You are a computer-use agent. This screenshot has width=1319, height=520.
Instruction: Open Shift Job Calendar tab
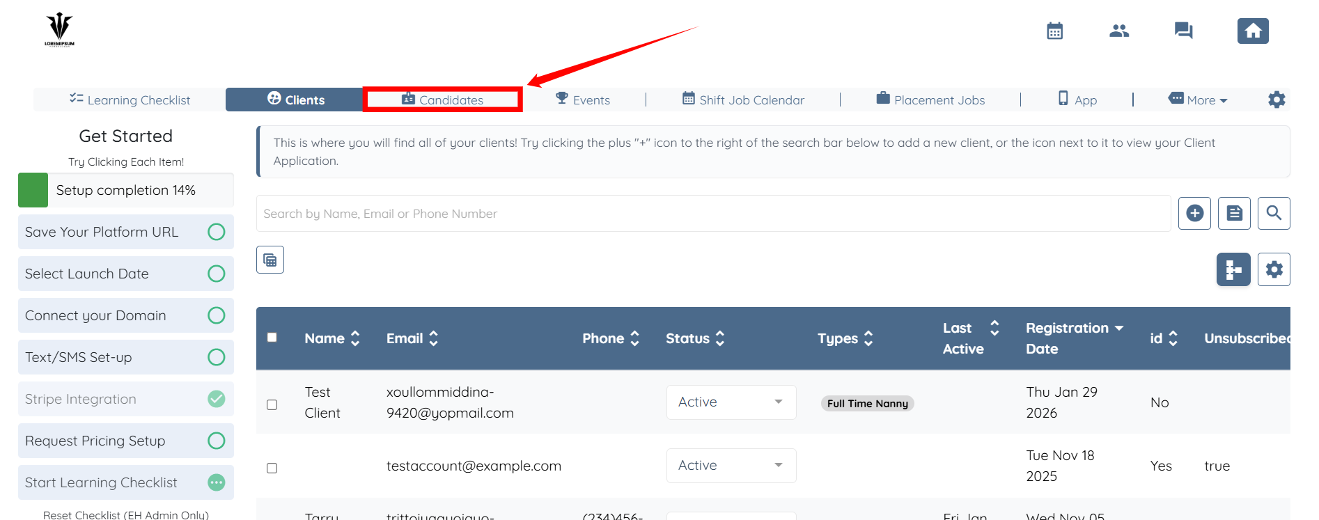click(743, 100)
